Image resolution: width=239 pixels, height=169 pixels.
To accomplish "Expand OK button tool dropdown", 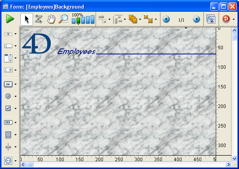I will tap(16, 84).
